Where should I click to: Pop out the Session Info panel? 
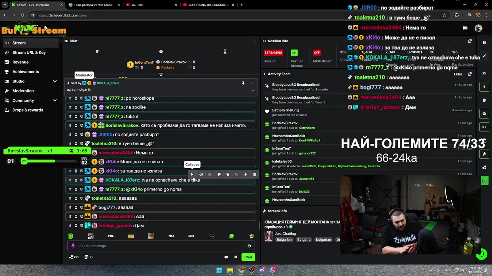coord(470,41)
